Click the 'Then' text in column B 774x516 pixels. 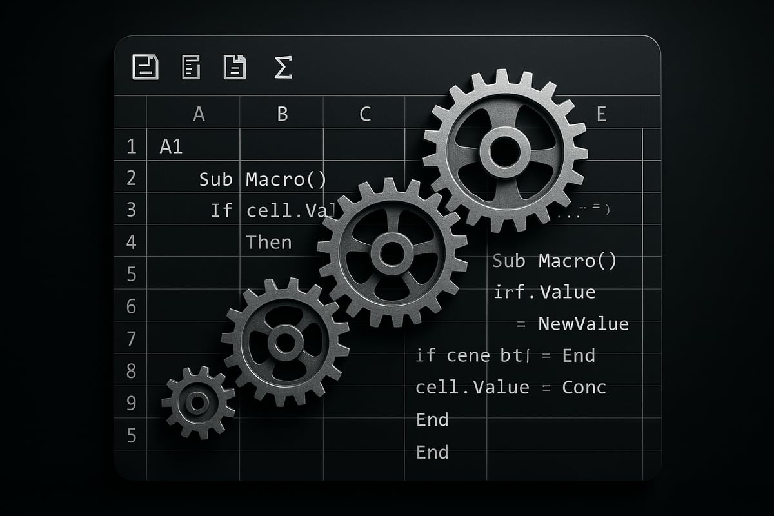click(x=269, y=243)
